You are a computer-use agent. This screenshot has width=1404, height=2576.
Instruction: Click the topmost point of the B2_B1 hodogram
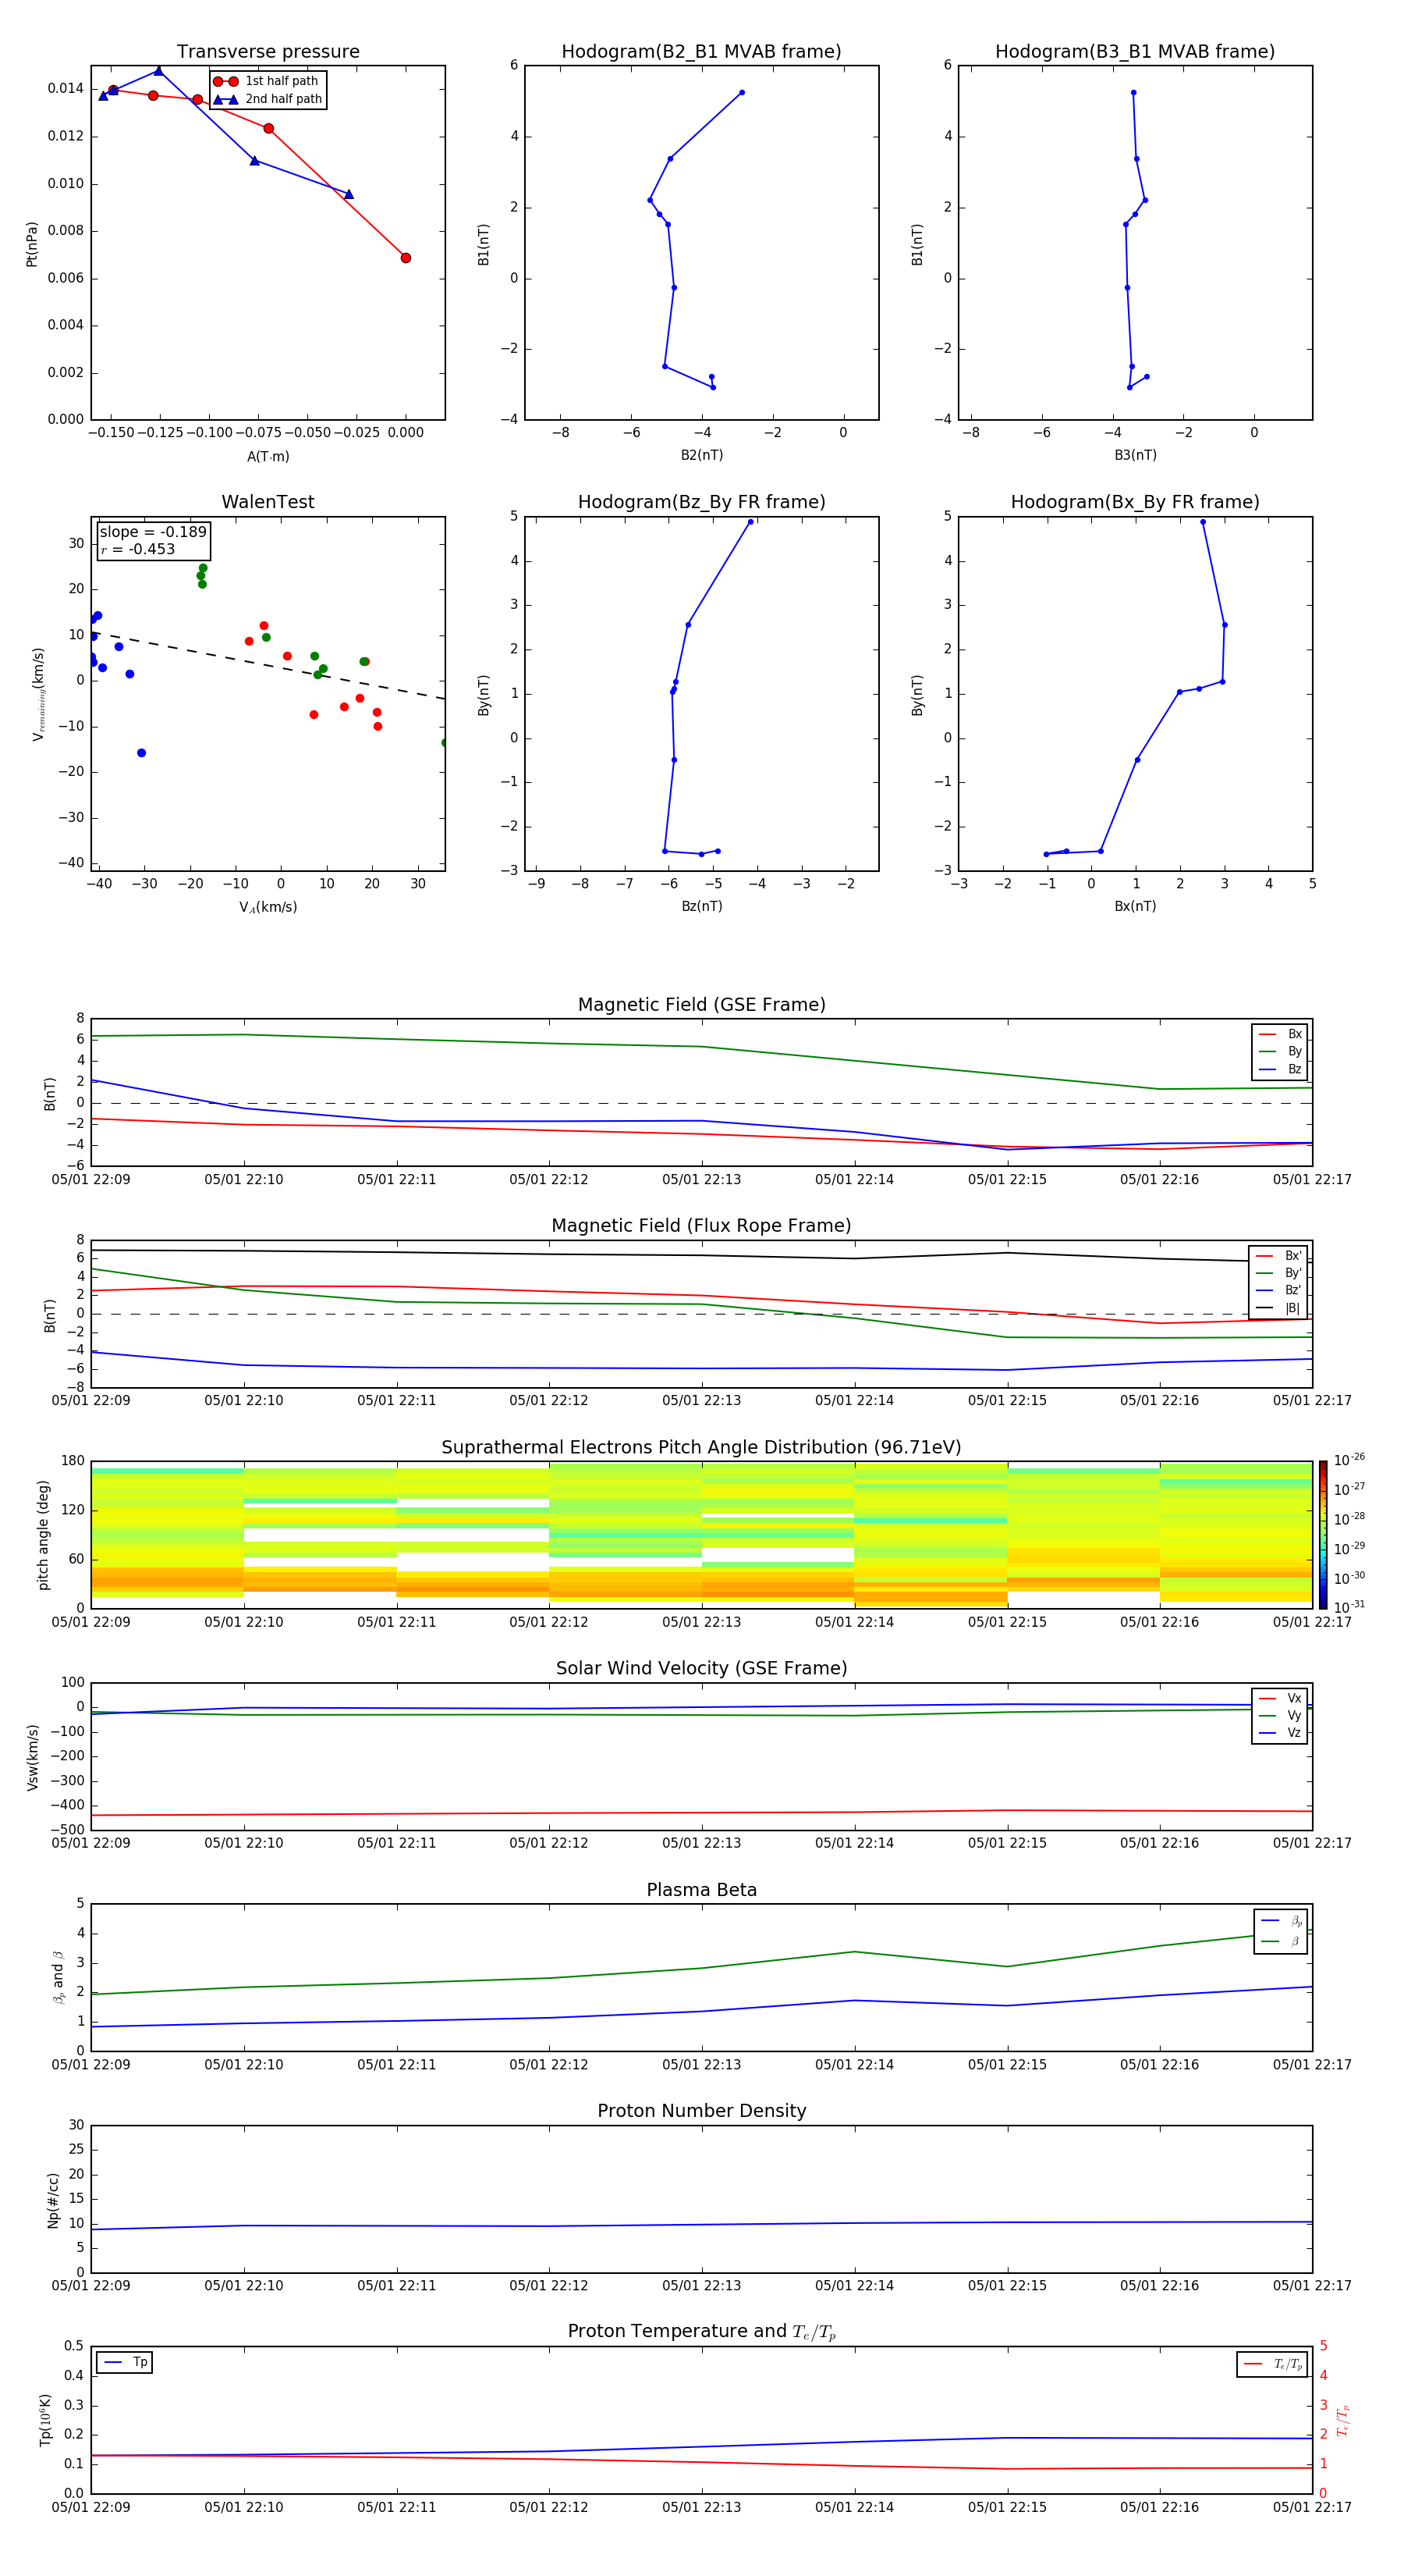click(x=742, y=92)
